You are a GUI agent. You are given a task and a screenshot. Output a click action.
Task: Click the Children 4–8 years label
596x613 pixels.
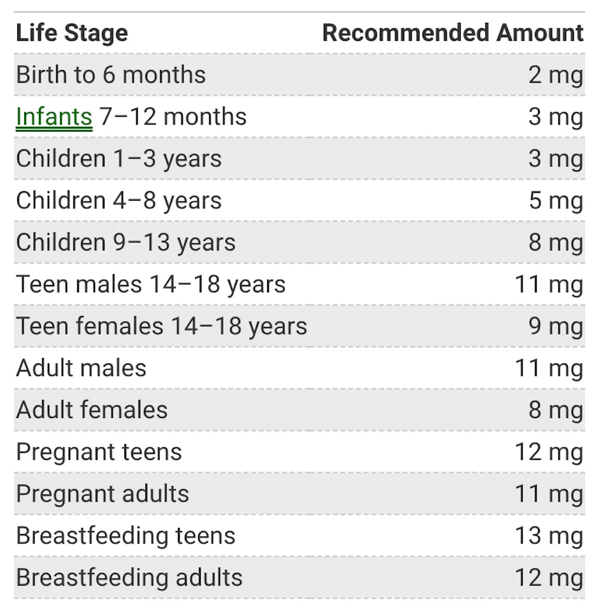coord(119,201)
